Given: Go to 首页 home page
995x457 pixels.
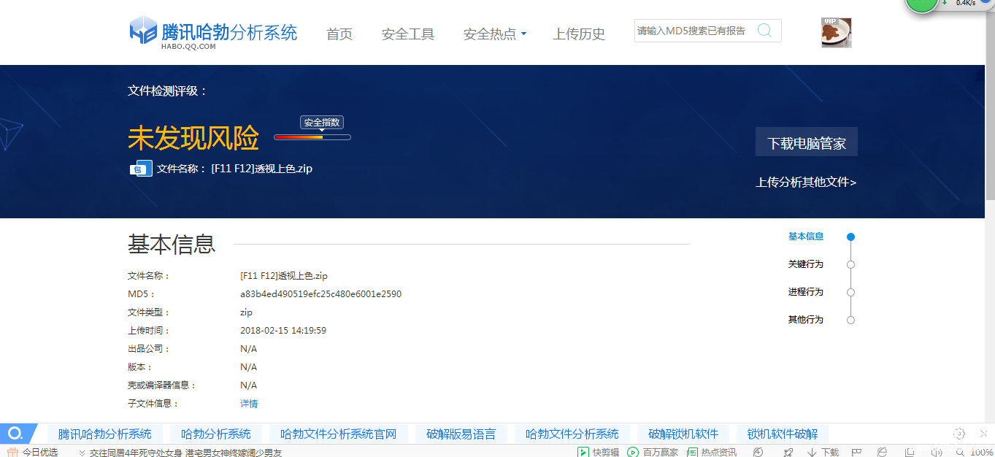Looking at the screenshot, I should pos(339,34).
